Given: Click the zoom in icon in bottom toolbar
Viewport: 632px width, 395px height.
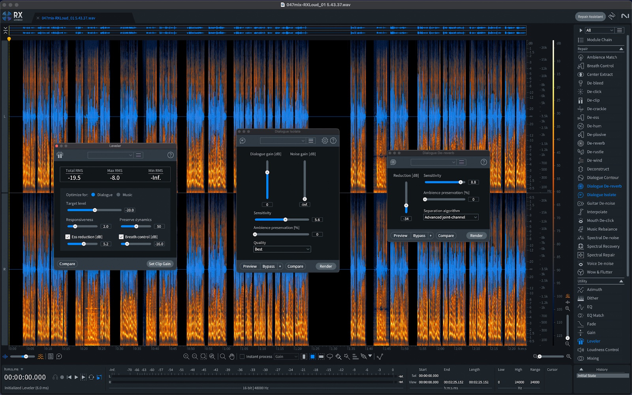Looking at the screenshot, I should pyautogui.click(x=186, y=356).
